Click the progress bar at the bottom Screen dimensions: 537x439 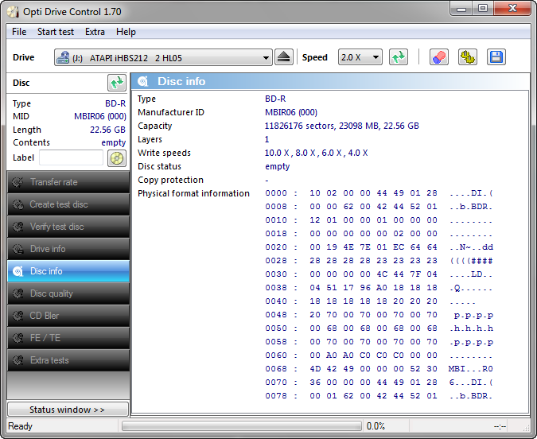[242, 426]
